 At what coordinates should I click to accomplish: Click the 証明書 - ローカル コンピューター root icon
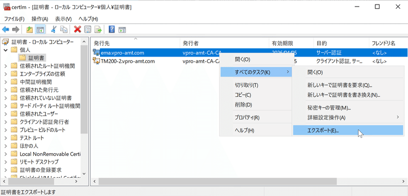6,42
